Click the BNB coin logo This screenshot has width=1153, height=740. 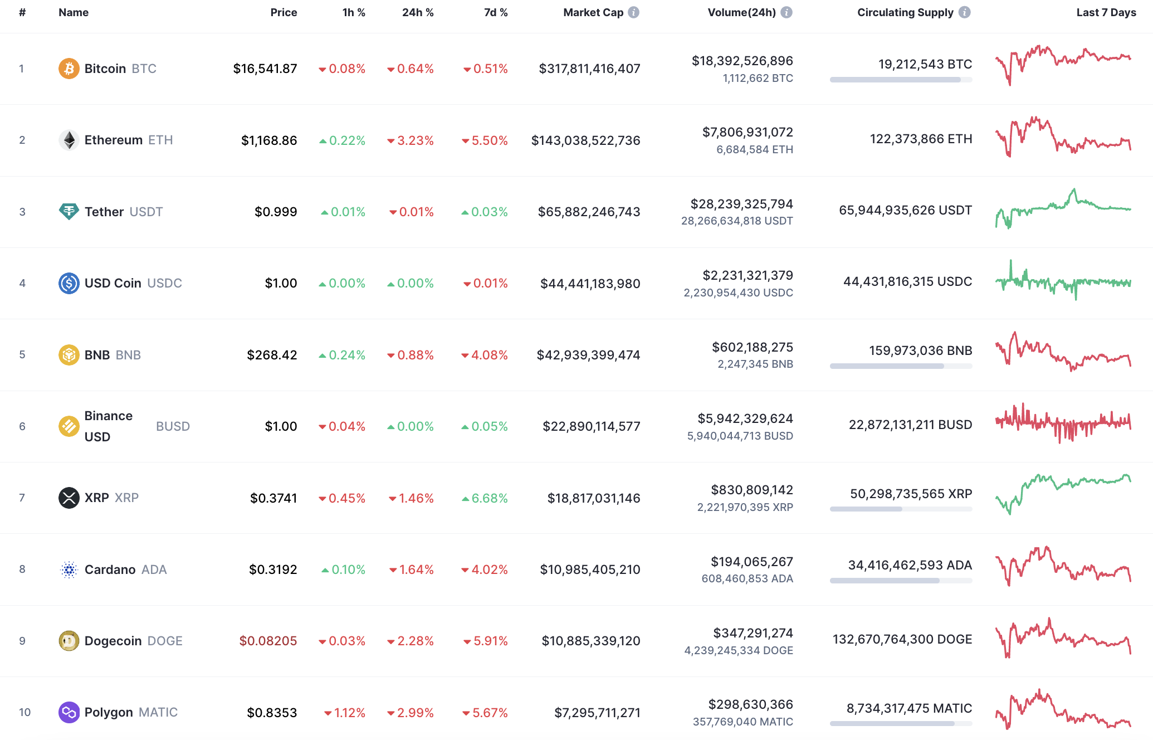pos(69,354)
